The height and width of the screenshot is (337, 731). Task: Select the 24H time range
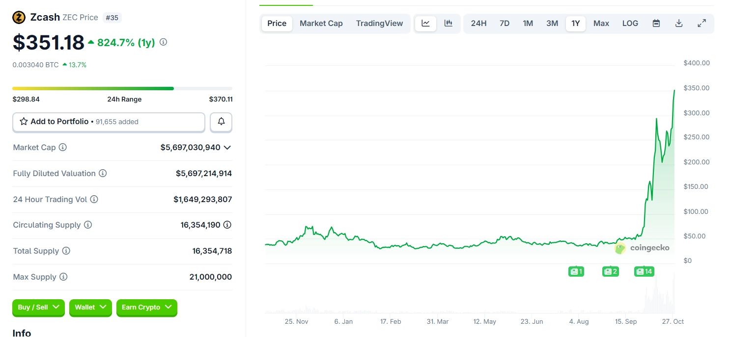click(x=478, y=24)
